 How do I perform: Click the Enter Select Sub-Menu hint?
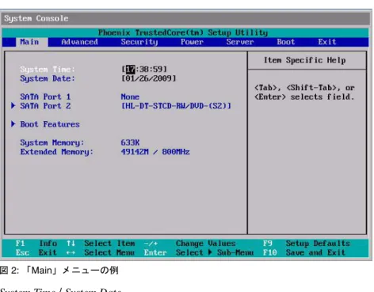199,252
